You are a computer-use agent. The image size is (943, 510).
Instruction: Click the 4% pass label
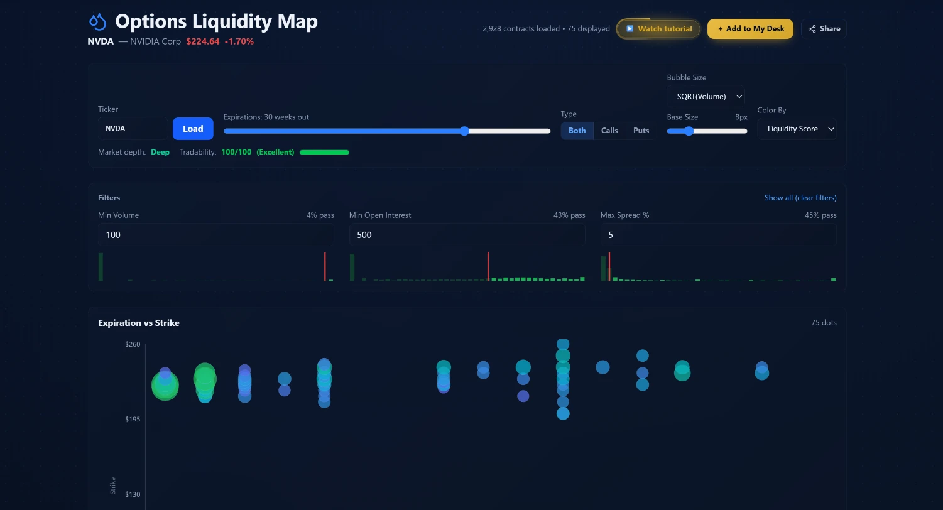coord(320,215)
